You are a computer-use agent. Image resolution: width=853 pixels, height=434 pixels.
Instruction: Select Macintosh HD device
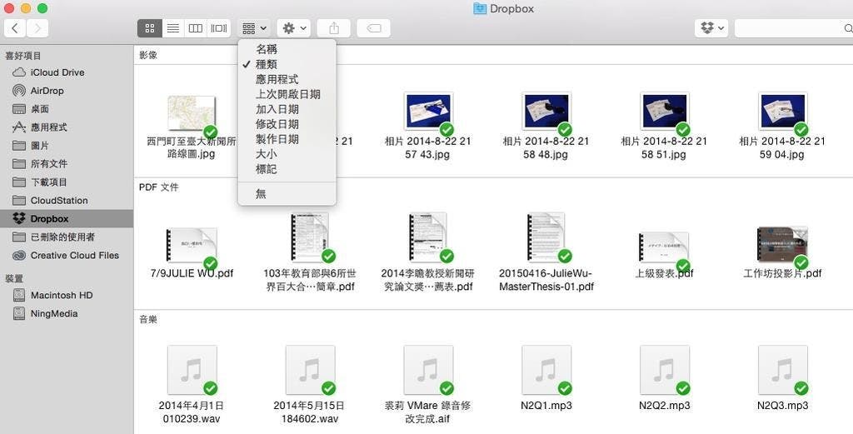(67, 296)
